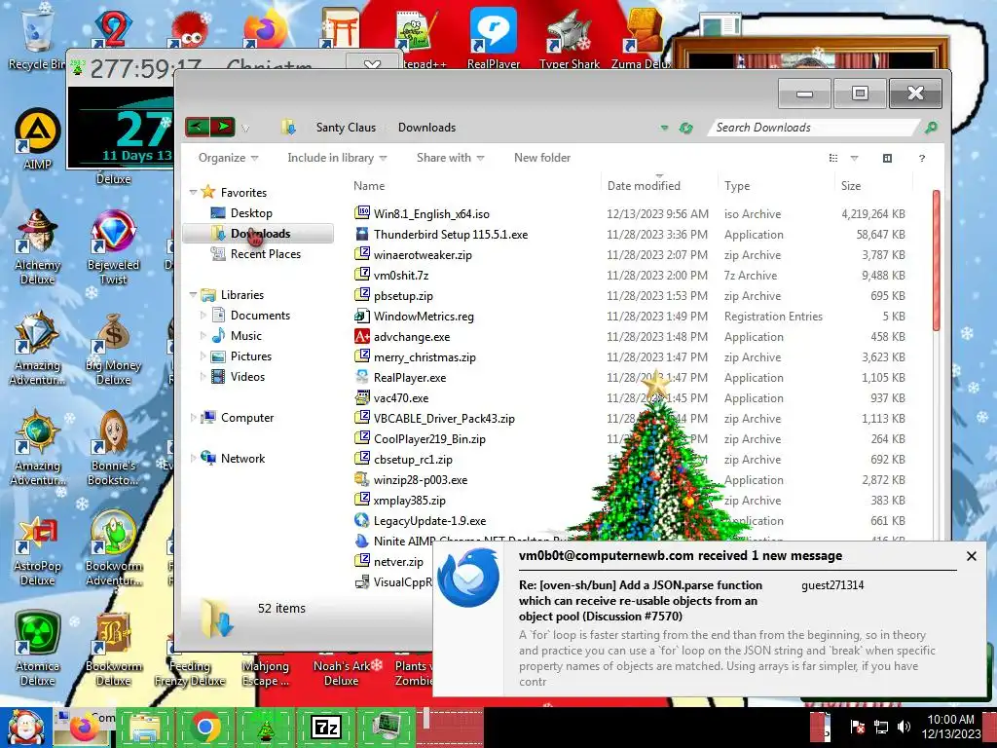Open the view options dropdown arrow
Image resolution: width=997 pixels, height=748 pixels.
coord(854,159)
